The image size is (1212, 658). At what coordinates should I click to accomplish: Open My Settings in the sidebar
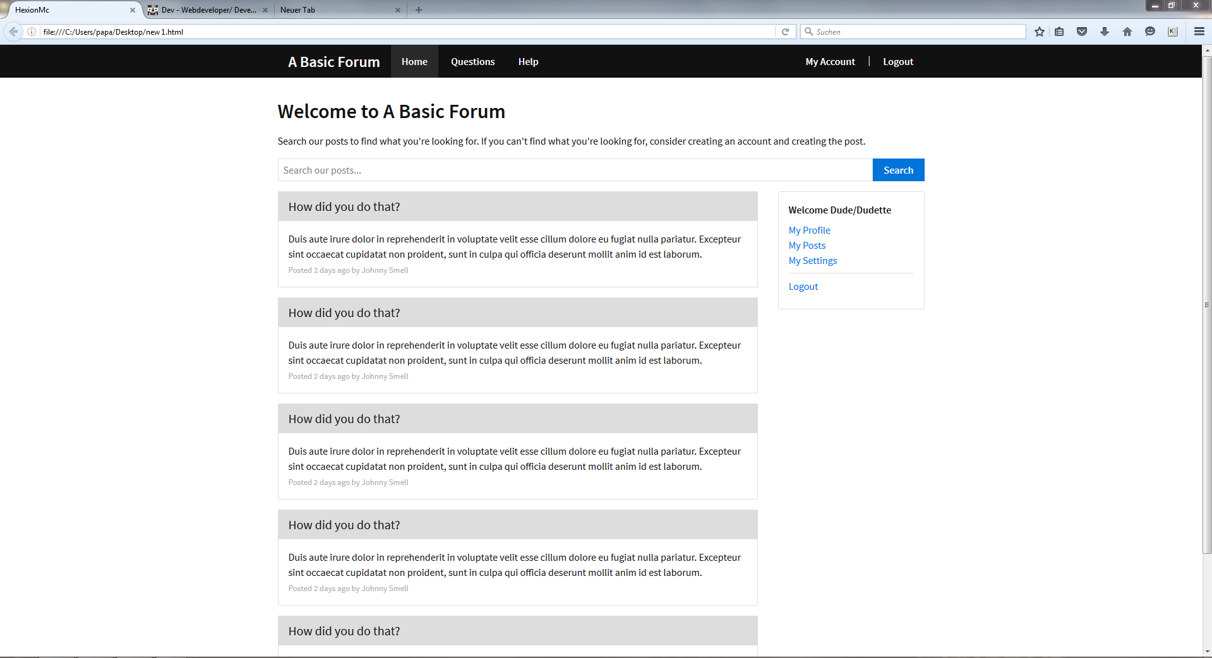tap(813, 261)
